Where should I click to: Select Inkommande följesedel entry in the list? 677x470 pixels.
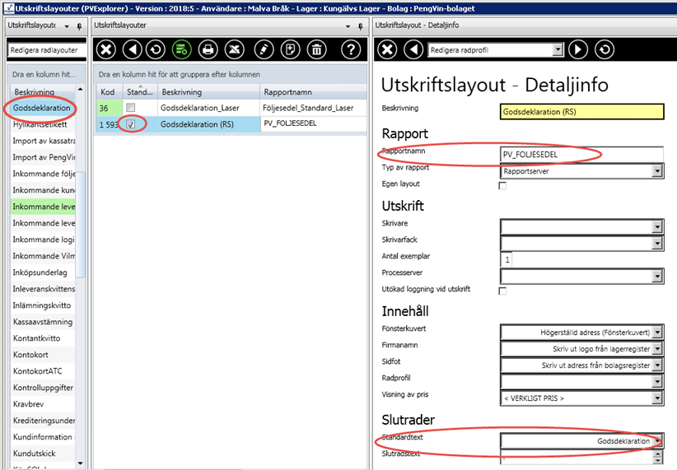tap(44, 174)
